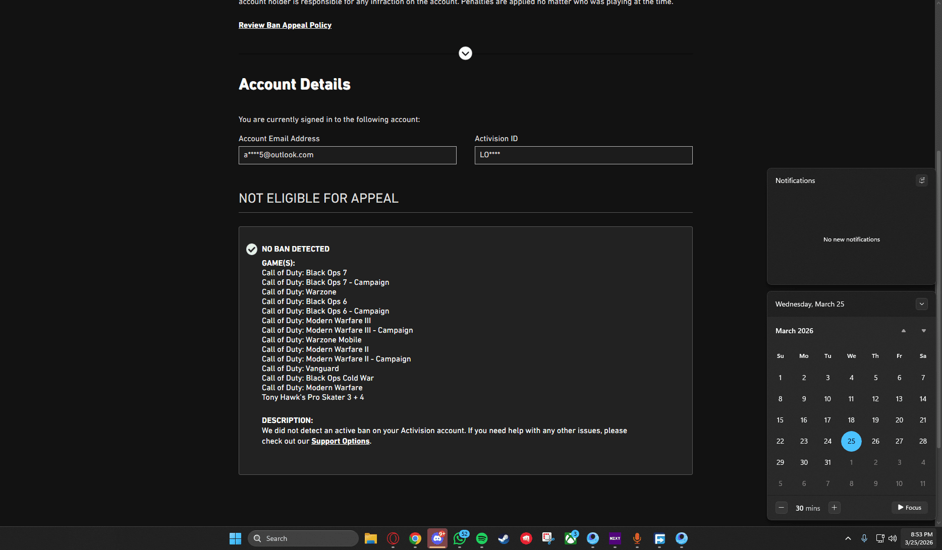Start a focus session with the Focus button
Screen dimensions: 942x550
coord(909,508)
